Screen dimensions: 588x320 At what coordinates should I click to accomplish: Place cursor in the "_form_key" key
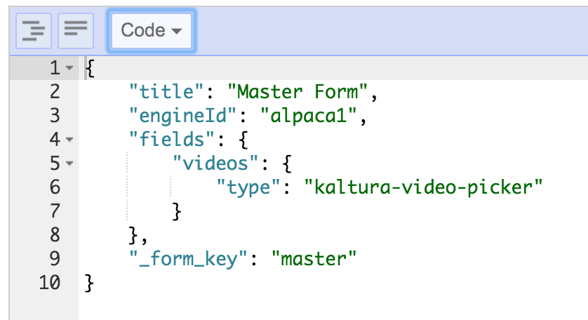tap(189, 259)
